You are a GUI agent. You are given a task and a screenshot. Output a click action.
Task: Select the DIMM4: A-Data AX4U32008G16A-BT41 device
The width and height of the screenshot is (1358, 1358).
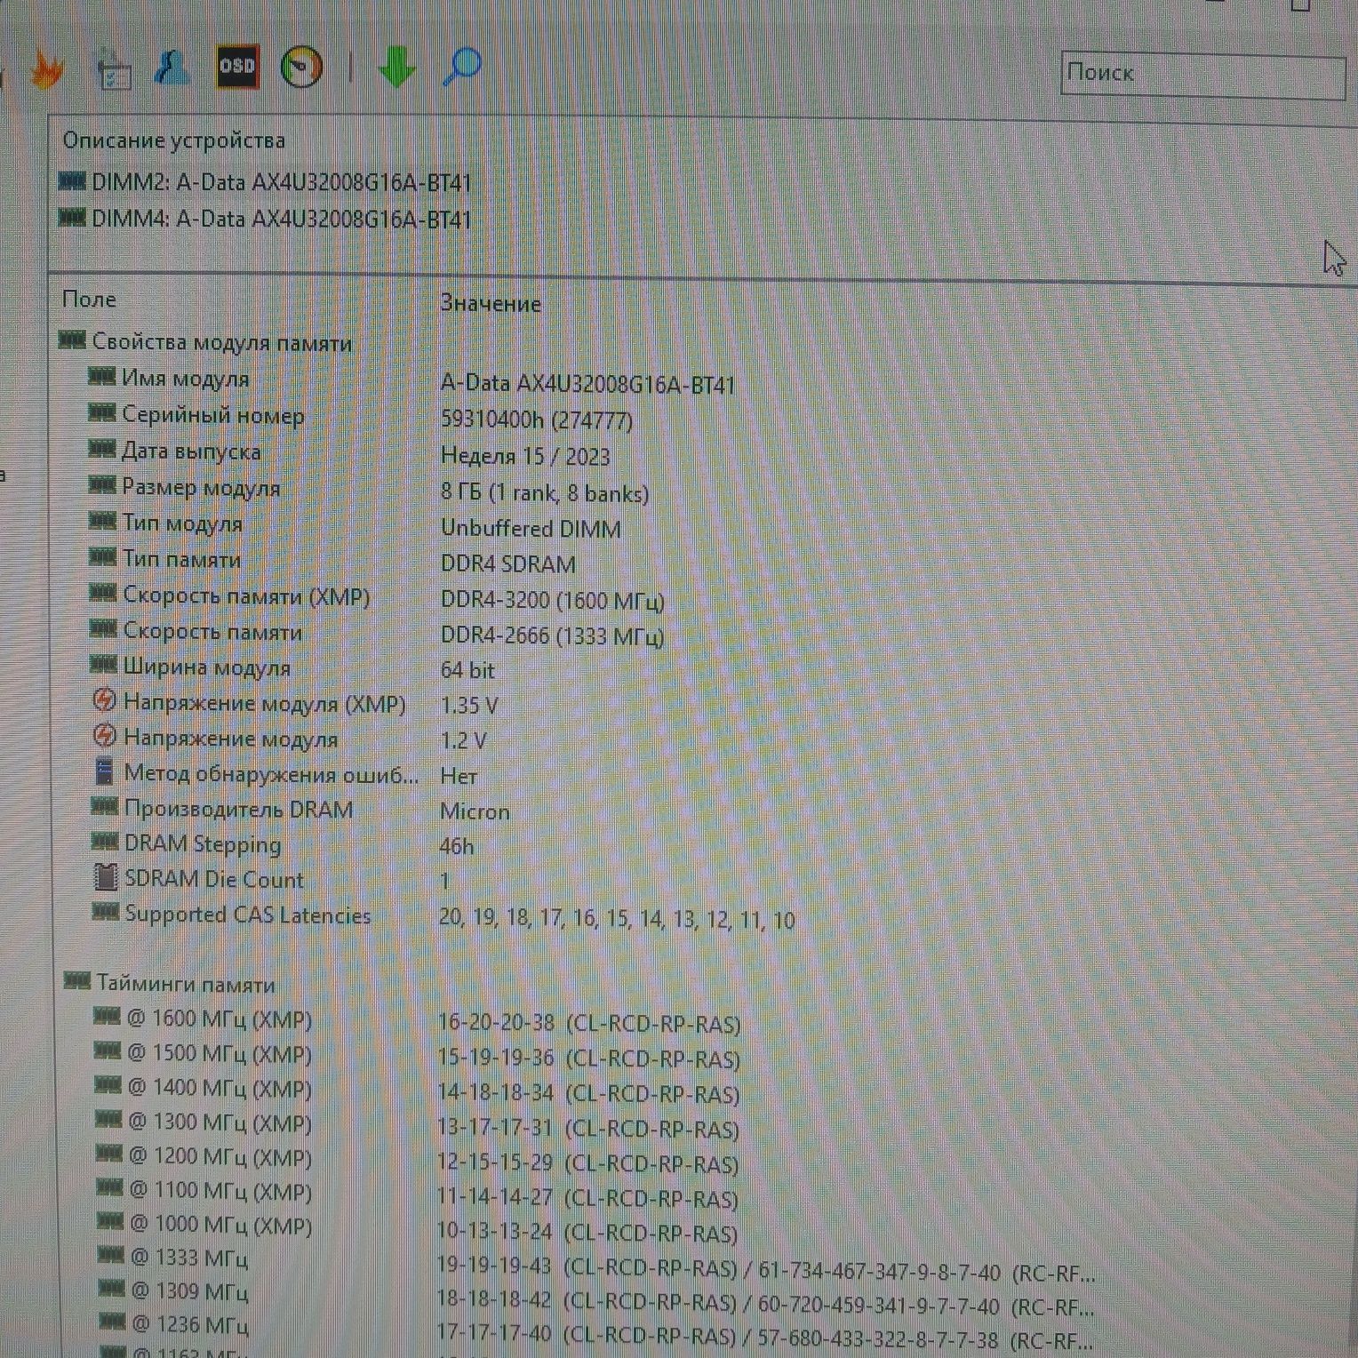tap(266, 219)
